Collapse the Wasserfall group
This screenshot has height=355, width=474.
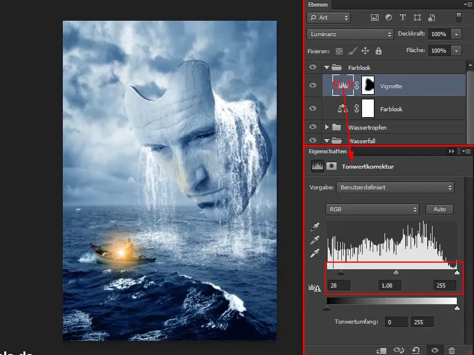coord(326,141)
